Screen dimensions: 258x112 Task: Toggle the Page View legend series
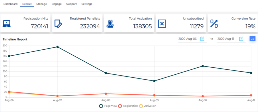[x=108, y=106]
